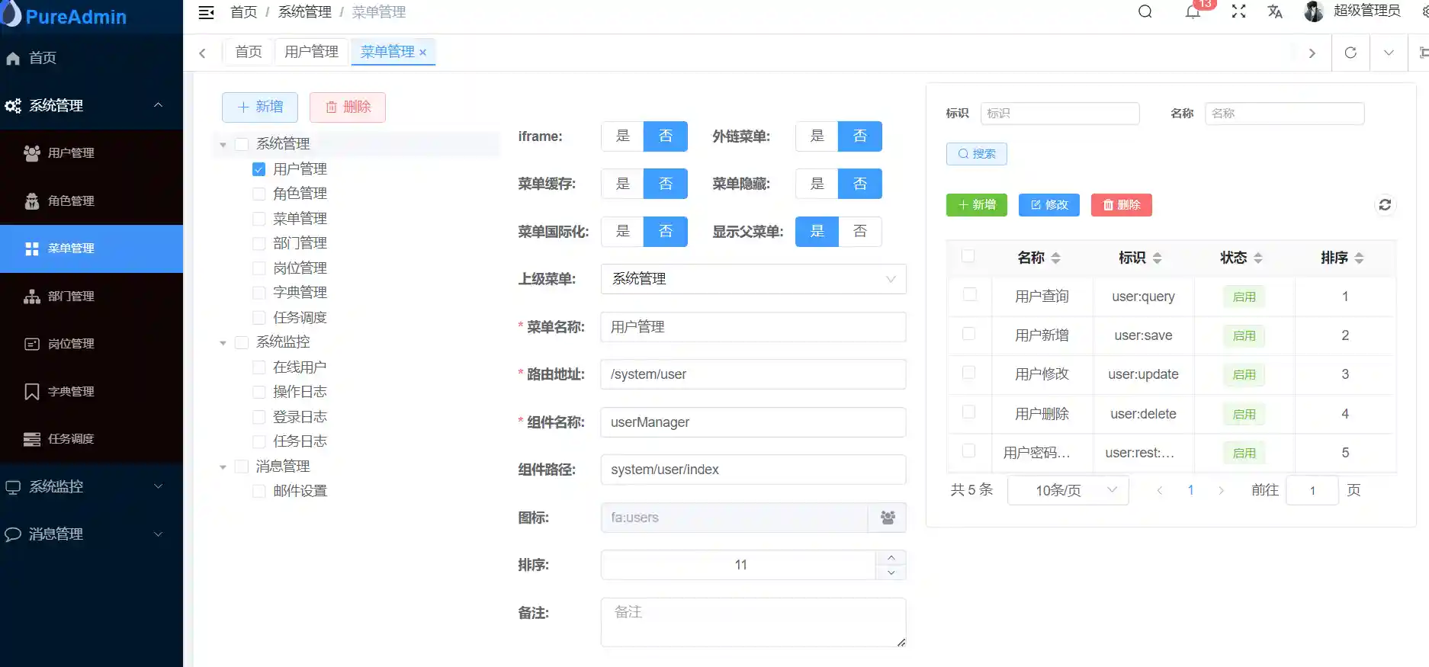Click the blue 搜索 button
This screenshot has height=667, width=1429.
tap(976, 154)
